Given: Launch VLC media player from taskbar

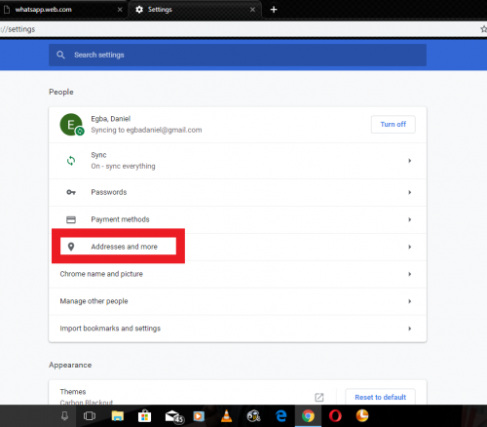Looking at the screenshot, I should (226, 416).
